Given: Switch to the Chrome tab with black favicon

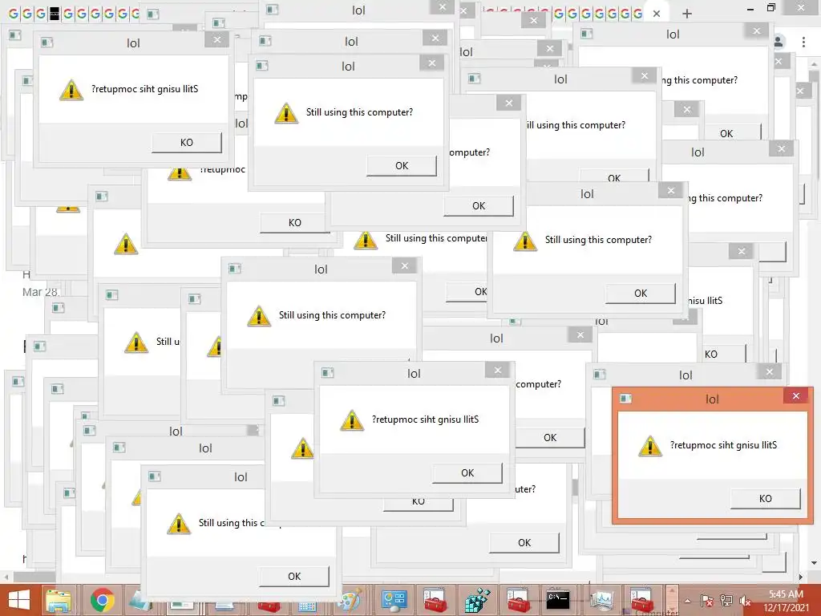Looking at the screenshot, I should (x=55, y=14).
